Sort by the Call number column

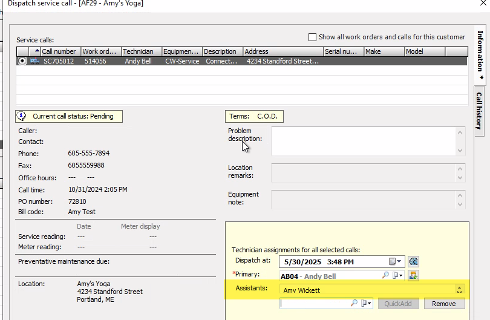[x=60, y=51]
